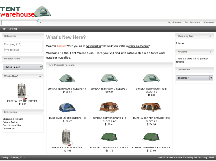
Task: Open new products Eureka 12V Bug Zapper link
Action: coord(67,147)
